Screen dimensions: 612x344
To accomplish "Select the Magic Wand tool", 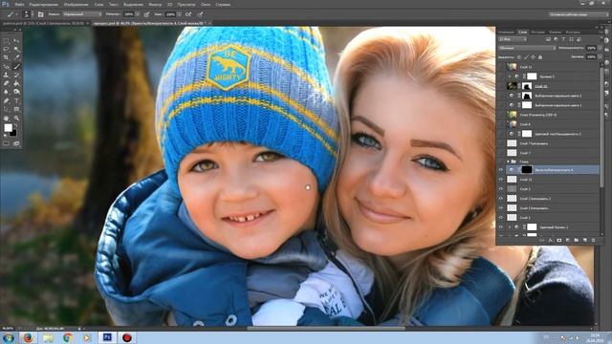I will pyautogui.click(x=16, y=49).
